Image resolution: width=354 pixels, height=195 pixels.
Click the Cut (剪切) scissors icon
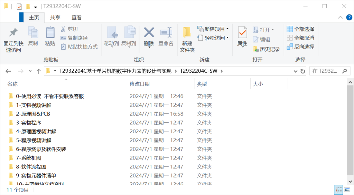(x=63, y=29)
